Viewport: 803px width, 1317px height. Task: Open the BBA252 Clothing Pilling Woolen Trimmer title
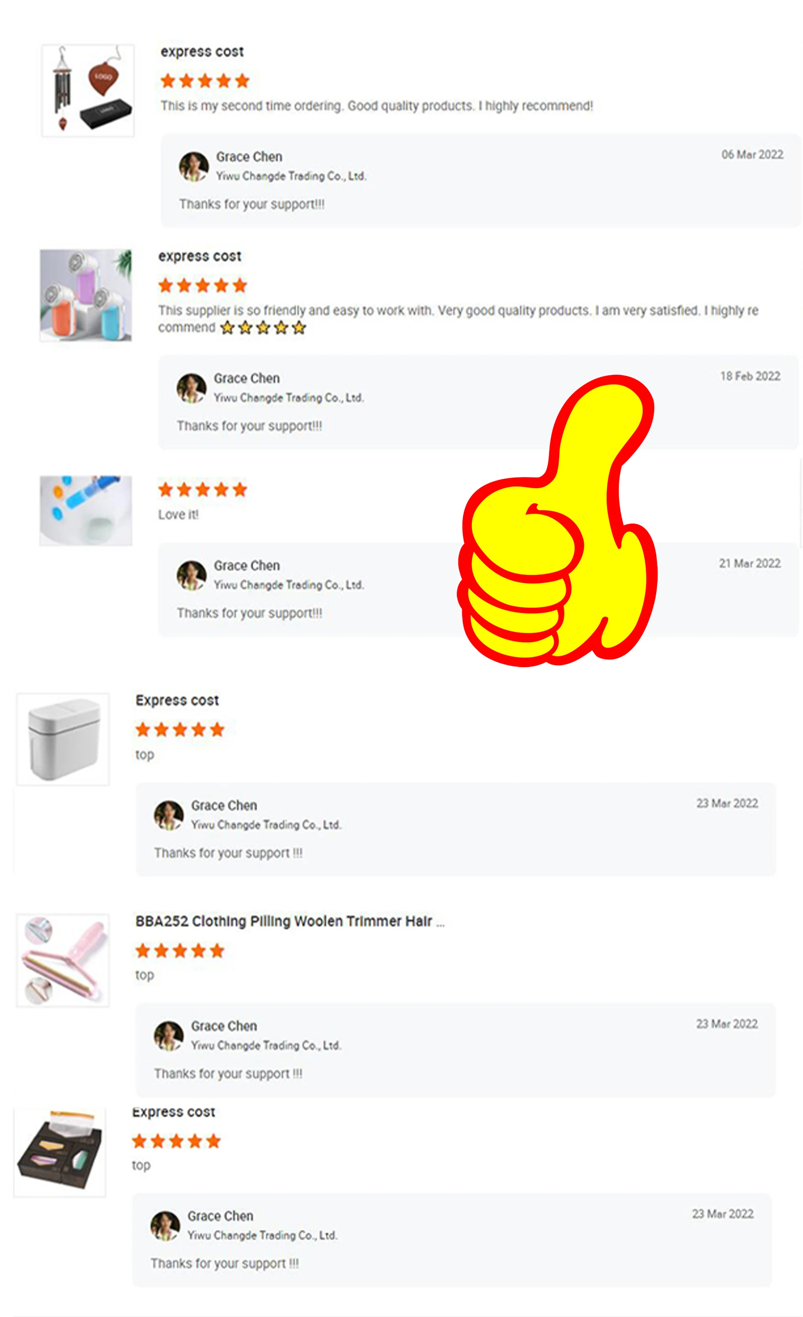(290, 921)
